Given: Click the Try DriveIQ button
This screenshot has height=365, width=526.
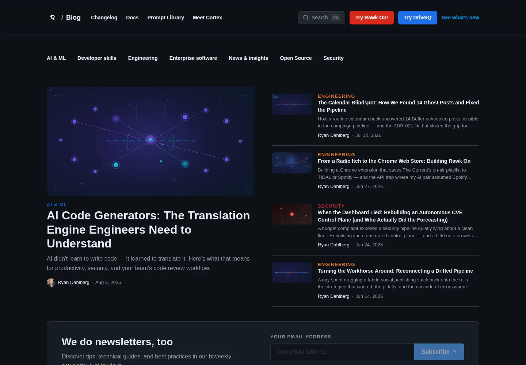Looking at the screenshot, I should [418, 18].
